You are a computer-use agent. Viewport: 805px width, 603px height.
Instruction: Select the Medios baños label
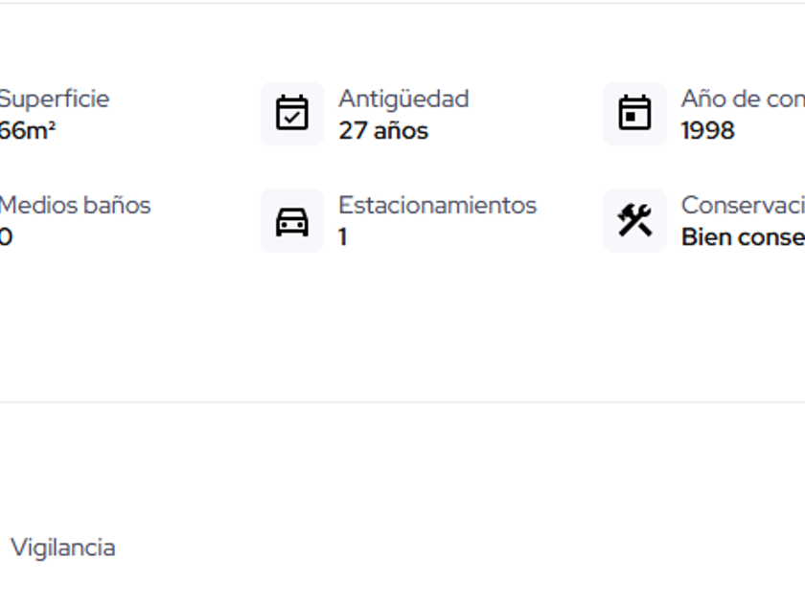[x=75, y=205]
